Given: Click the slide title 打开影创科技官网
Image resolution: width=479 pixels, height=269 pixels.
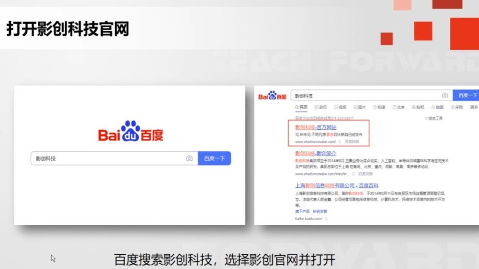Looking at the screenshot, I should pyautogui.click(x=68, y=29).
